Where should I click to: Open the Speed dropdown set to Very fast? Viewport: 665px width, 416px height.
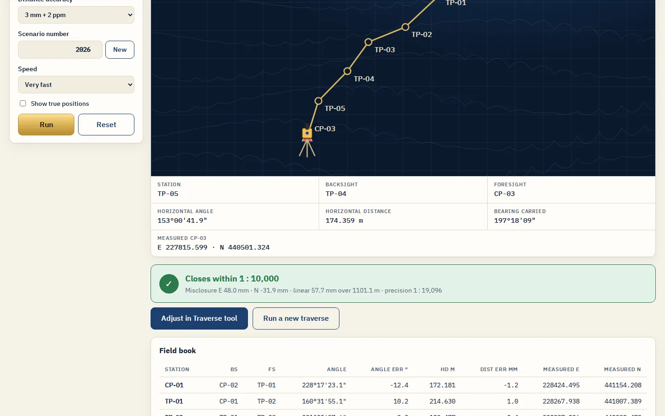coord(76,85)
